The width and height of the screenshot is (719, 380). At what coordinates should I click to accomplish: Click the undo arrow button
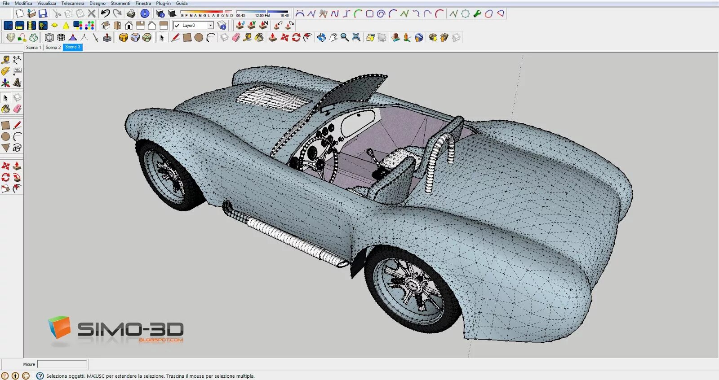tap(105, 14)
